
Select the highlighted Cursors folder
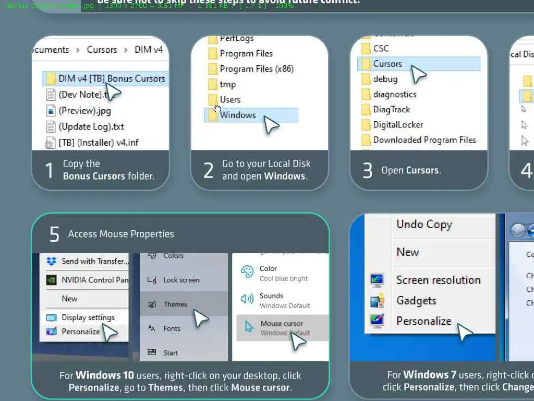coord(419,64)
